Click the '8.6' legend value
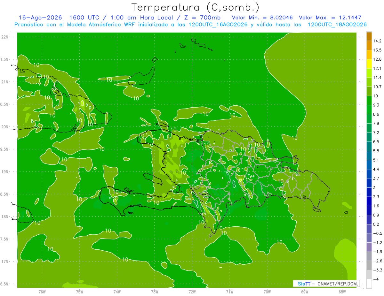 click(376, 114)
